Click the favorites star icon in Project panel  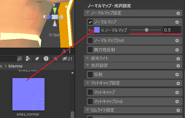point(55,58)
